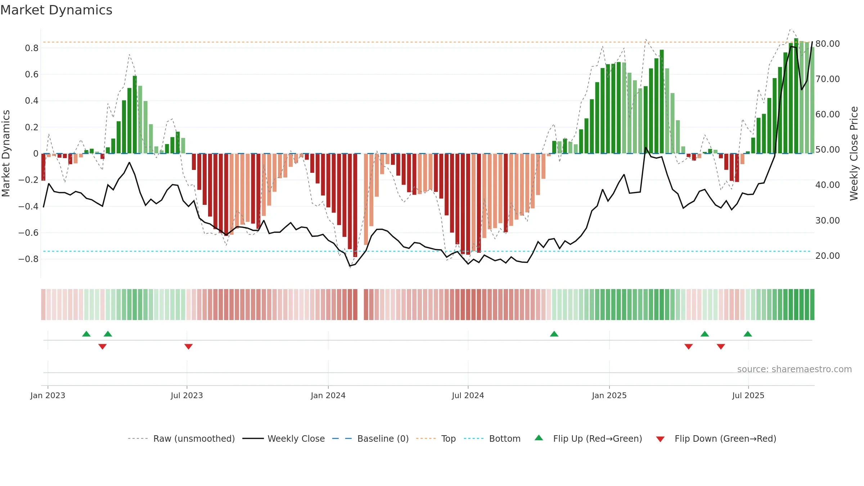
Task: Click the Weekly Close Price axis title
Action: [854, 153]
